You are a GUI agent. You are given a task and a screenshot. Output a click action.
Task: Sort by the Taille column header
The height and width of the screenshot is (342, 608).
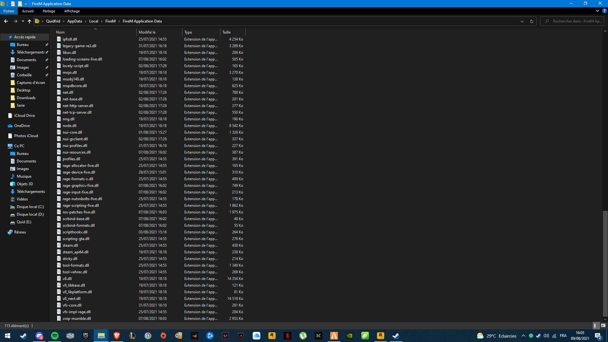tap(233, 32)
